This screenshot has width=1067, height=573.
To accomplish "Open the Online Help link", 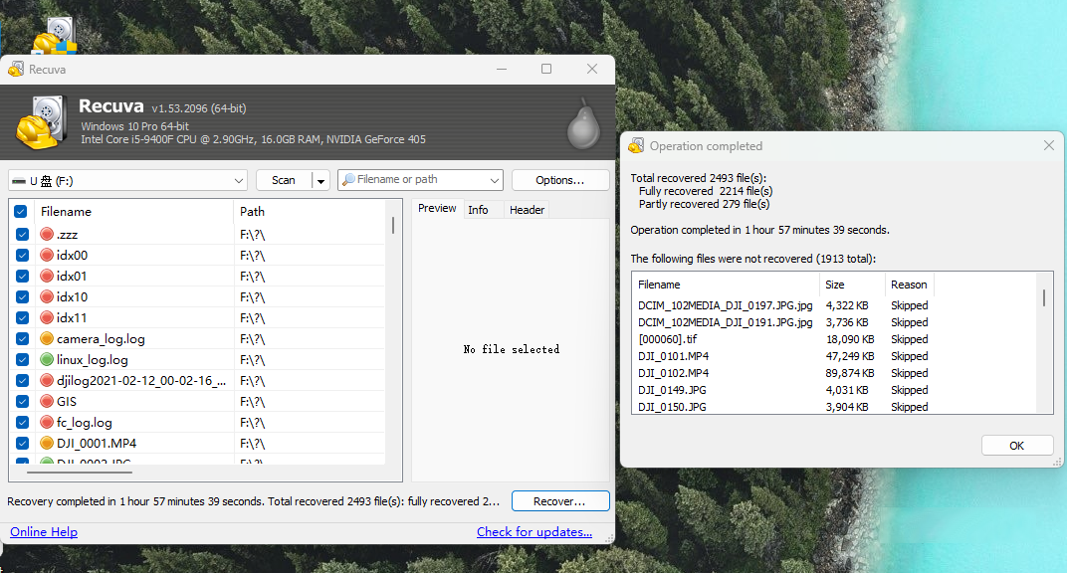I will (x=44, y=532).
